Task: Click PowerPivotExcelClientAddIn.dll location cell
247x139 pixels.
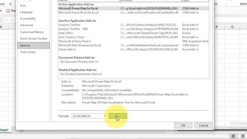Action: click(149, 12)
